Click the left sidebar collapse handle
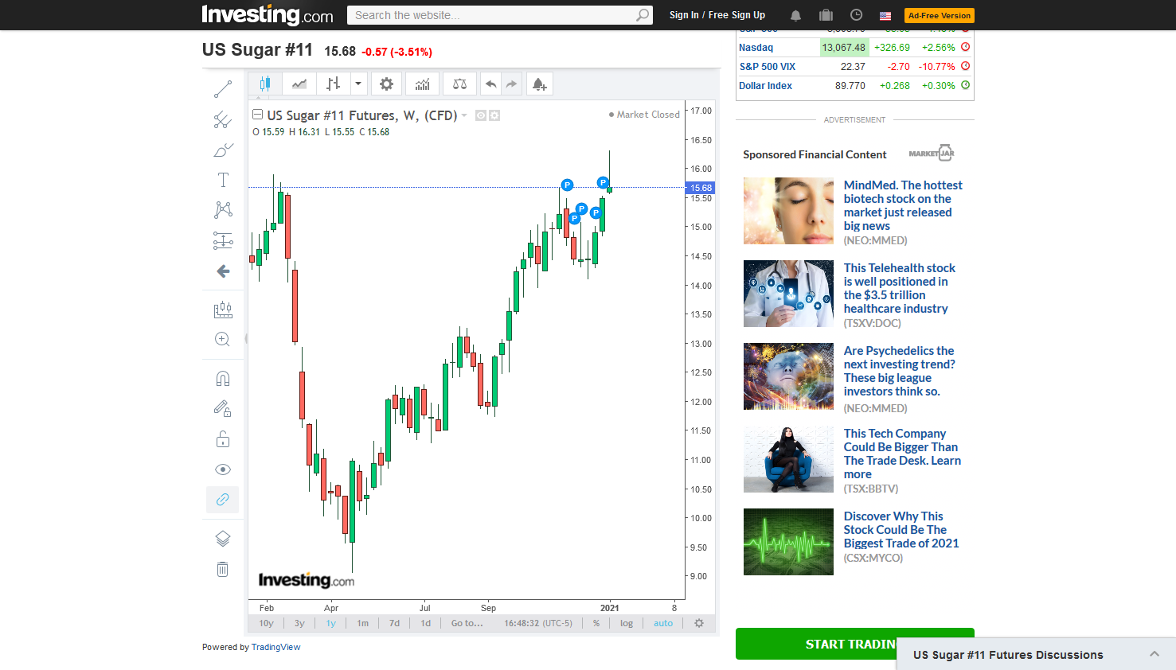 (x=246, y=338)
